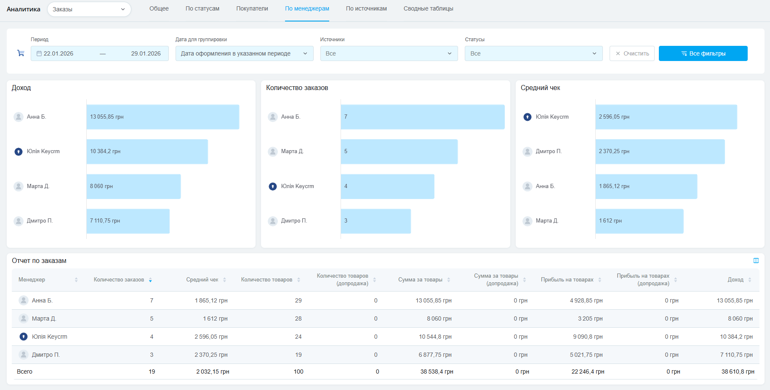Expand the Статусы filter dropdown
The height and width of the screenshot is (390, 770).
[533, 53]
